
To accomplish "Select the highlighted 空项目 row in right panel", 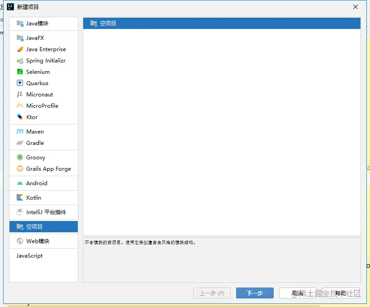I will coord(222,24).
